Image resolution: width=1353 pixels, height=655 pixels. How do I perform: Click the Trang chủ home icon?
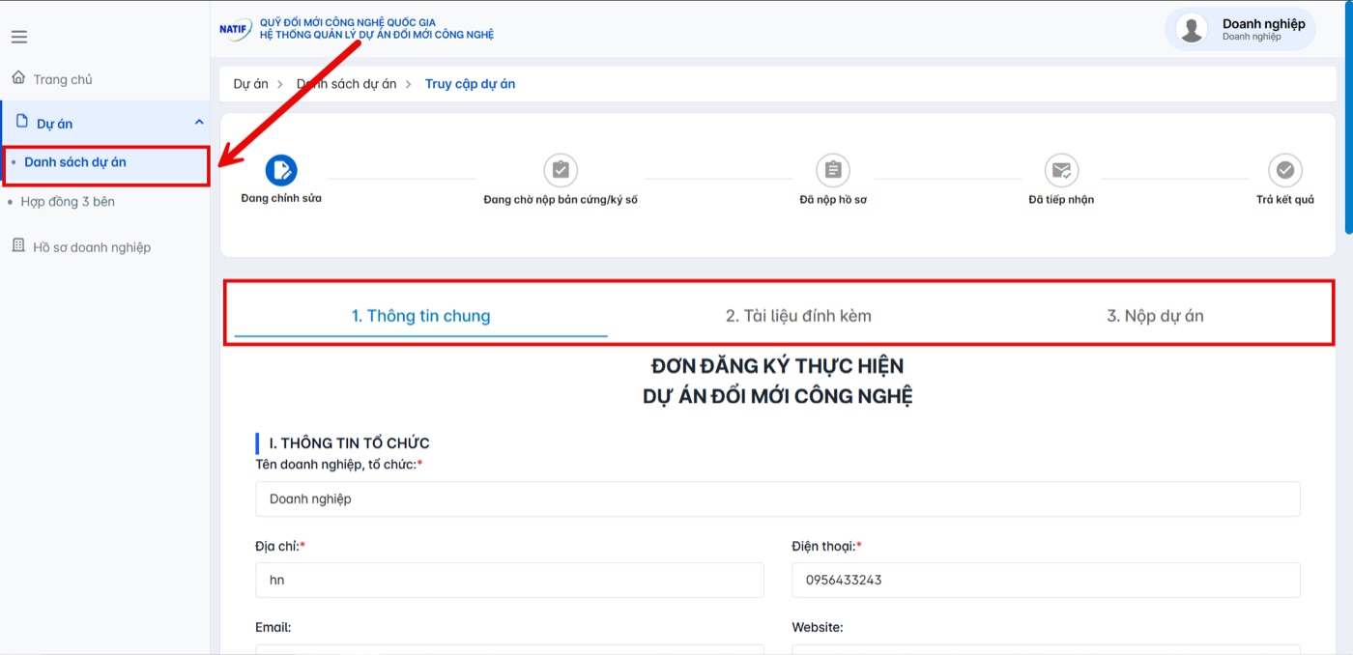18,78
